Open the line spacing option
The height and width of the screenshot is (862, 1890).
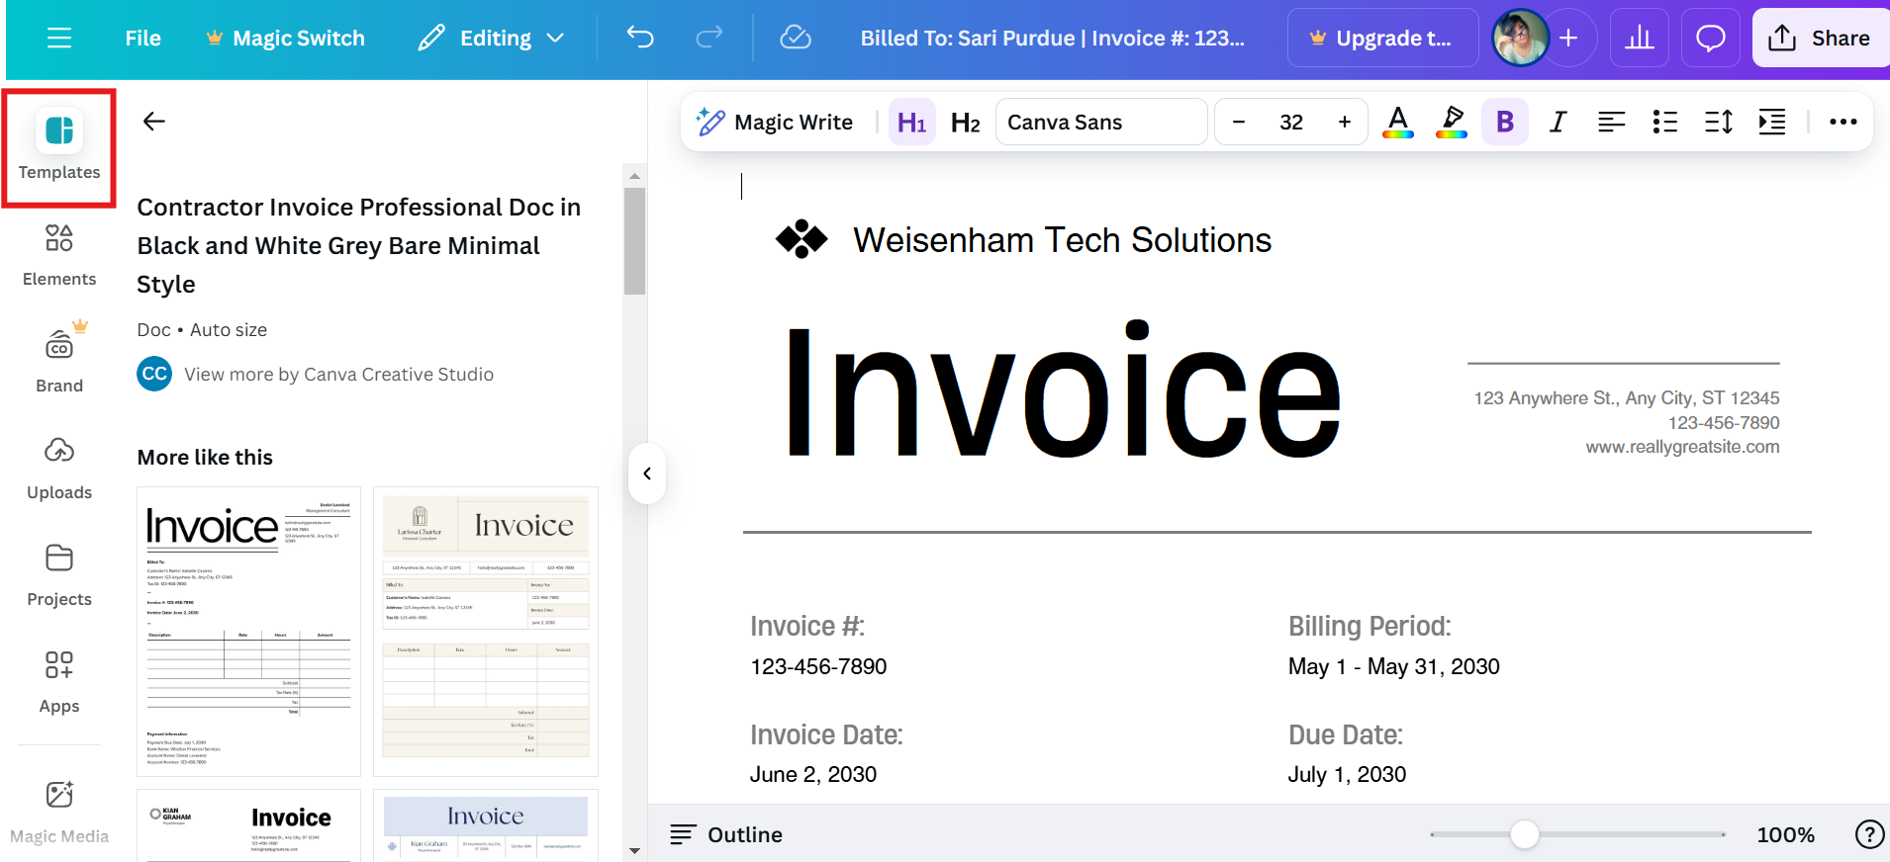point(1719,123)
